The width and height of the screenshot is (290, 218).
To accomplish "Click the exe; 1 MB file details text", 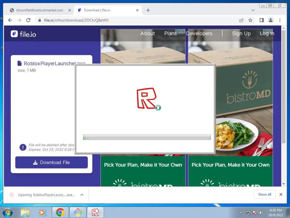I will tap(27, 70).
